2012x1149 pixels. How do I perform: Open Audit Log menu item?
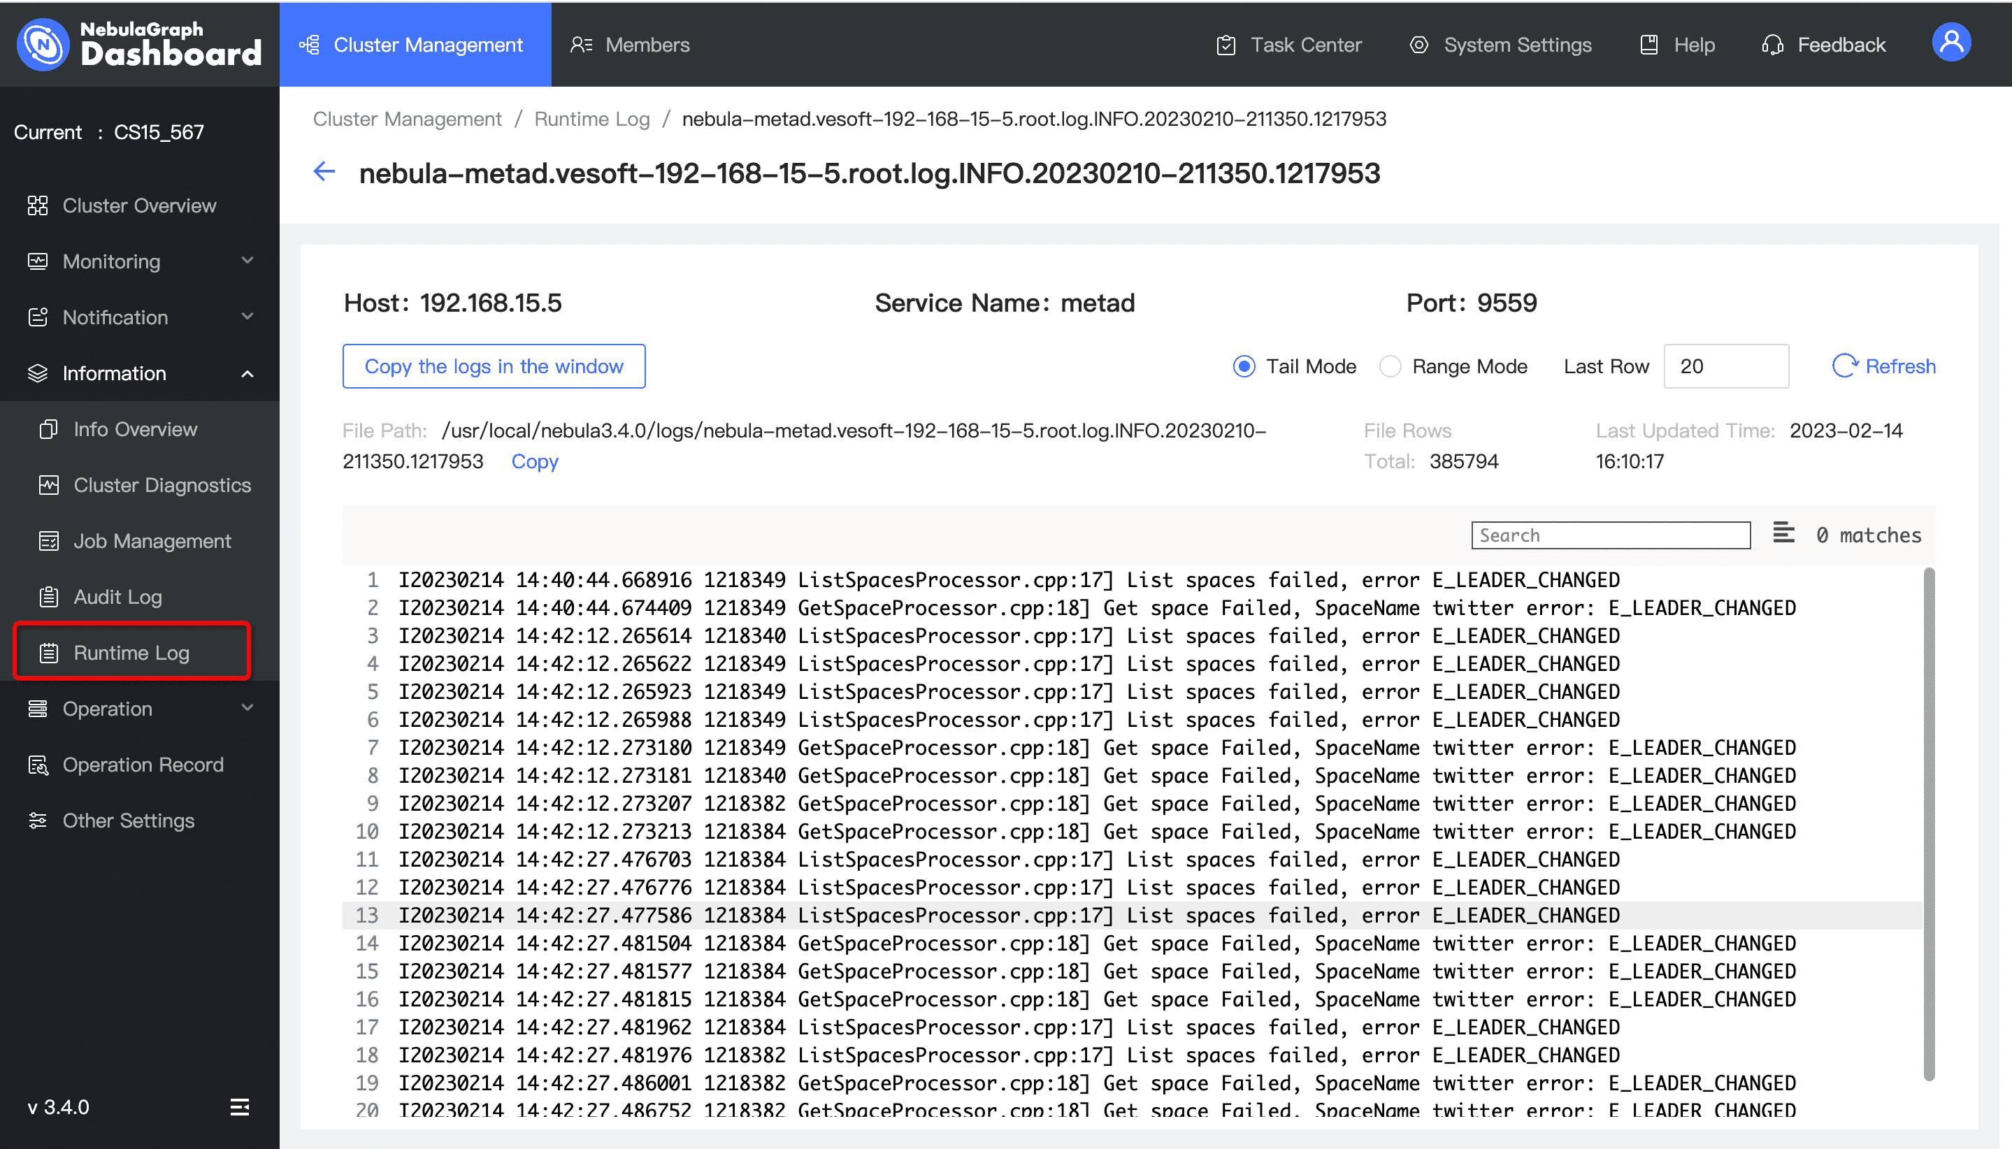pyautogui.click(x=117, y=597)
